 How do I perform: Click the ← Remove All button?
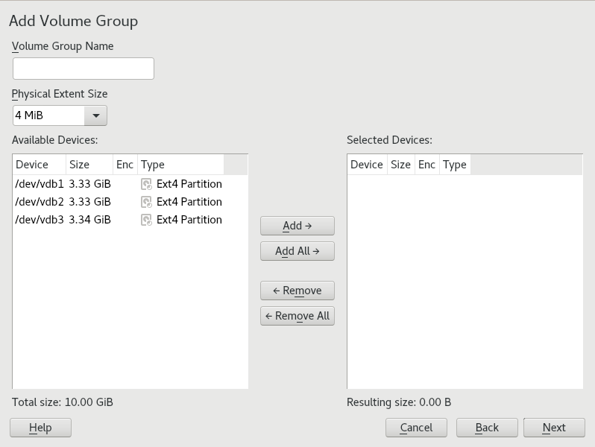(297, 316)
